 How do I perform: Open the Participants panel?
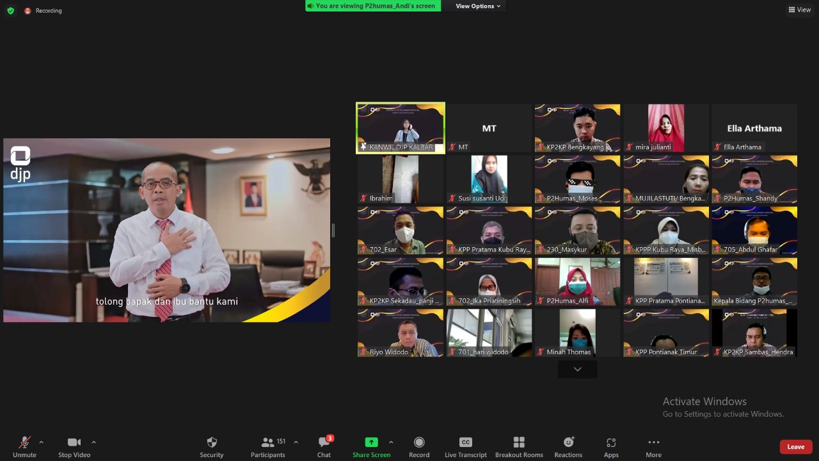click(x=268, y=446)
